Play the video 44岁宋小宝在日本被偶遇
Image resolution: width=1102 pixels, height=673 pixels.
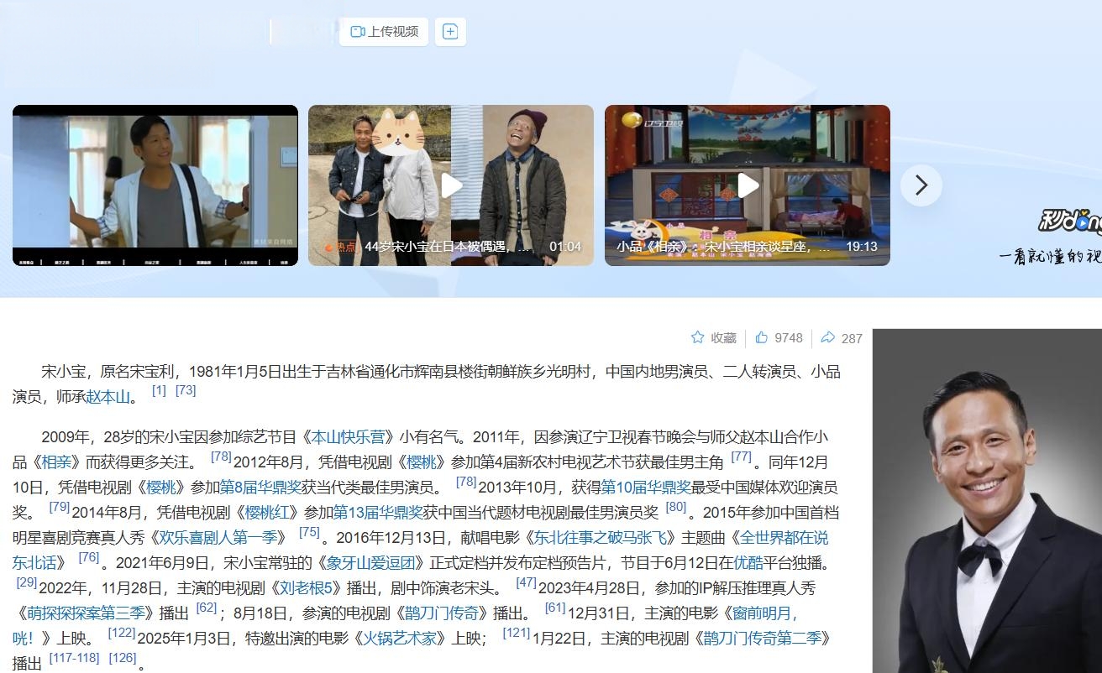pos(451,185)
